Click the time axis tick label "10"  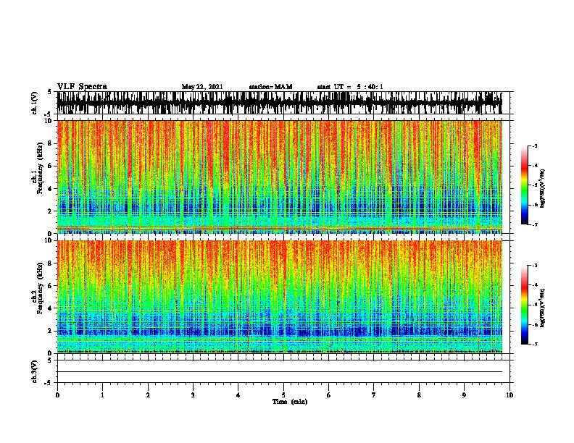click(509, 395)
